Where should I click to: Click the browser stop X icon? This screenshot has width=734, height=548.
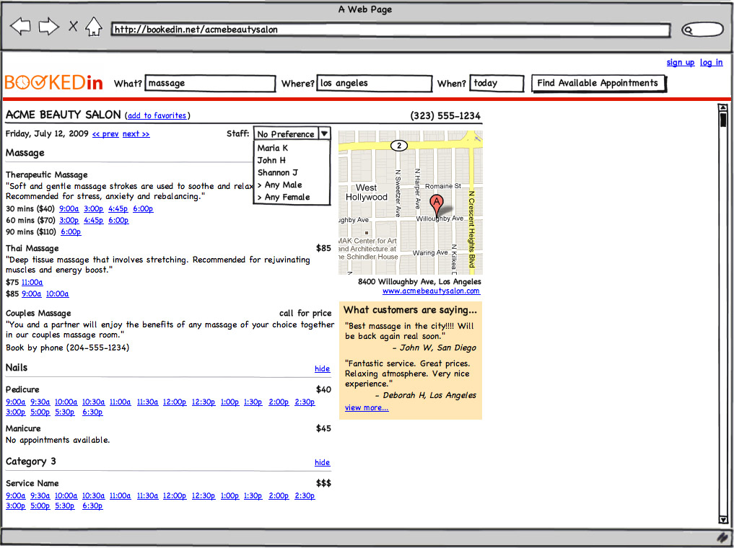tap(73, 26)
